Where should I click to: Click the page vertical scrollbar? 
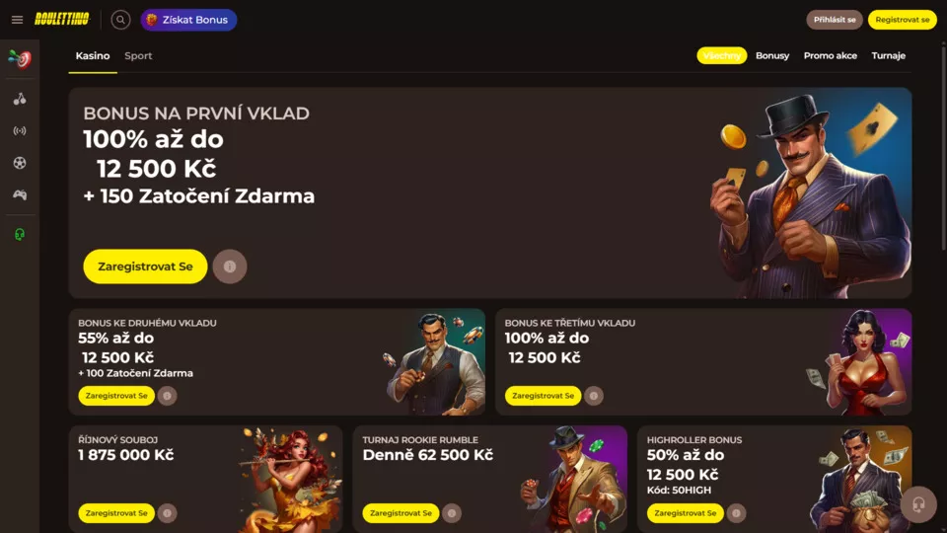click(943, 145)
